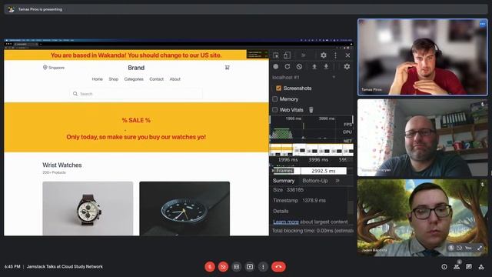Expand your self-view tile to fullscreen

(480, 248)
